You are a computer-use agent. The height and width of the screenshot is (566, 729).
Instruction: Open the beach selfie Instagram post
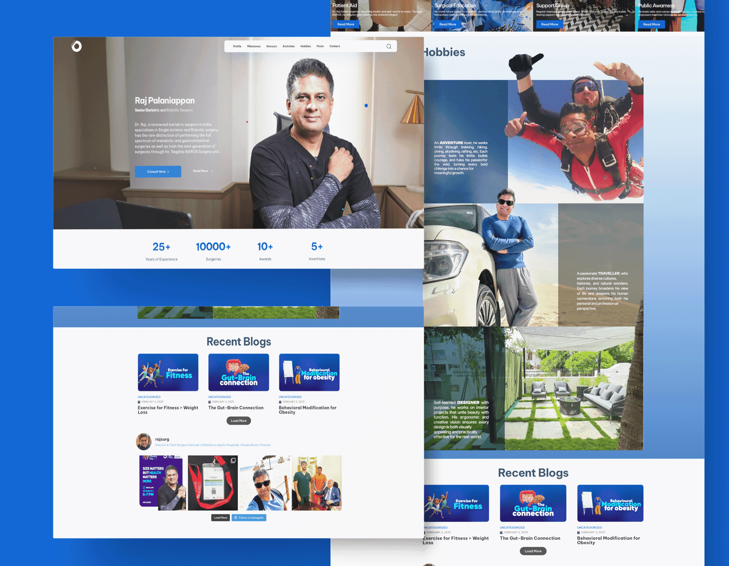tap(265, 483)
